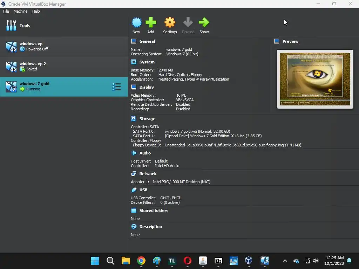Viewport: 359px width, 269px height.
Task: Click the Intel HD Audio controller value
Action: [167, 166]
